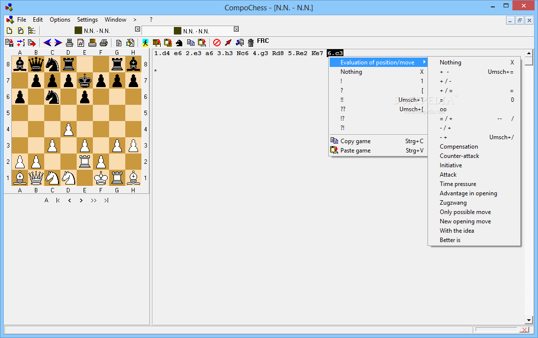This screenshot has height=338, width=538.
Task: Choose Zugzwang in evaluation submenu
Action: point(474,202)
